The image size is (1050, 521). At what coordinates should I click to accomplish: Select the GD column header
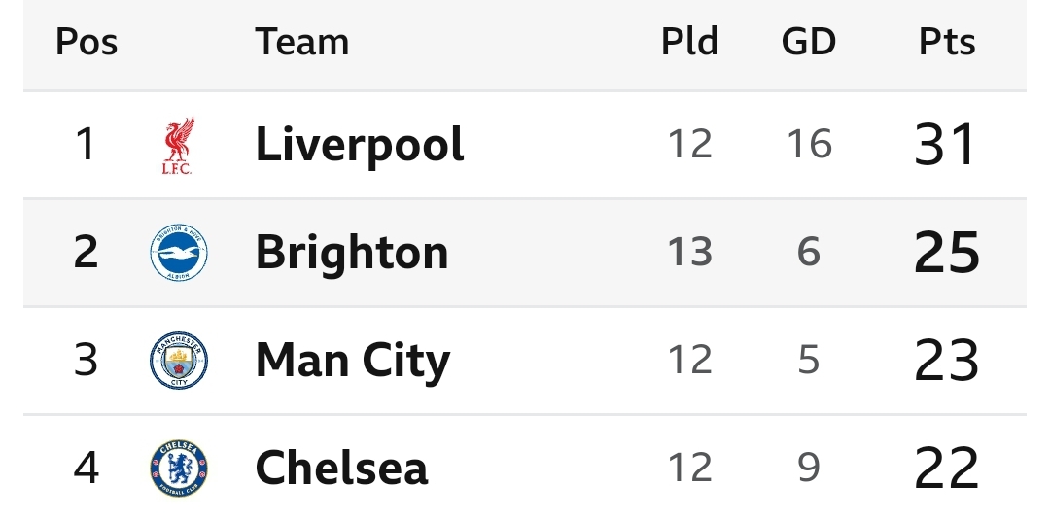pyautogui.click(x=809, y=42)
